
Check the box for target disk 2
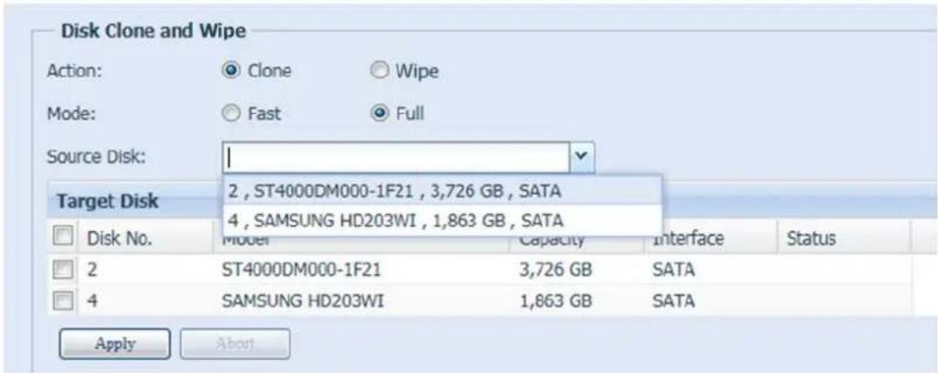click(x=64, y=270)
